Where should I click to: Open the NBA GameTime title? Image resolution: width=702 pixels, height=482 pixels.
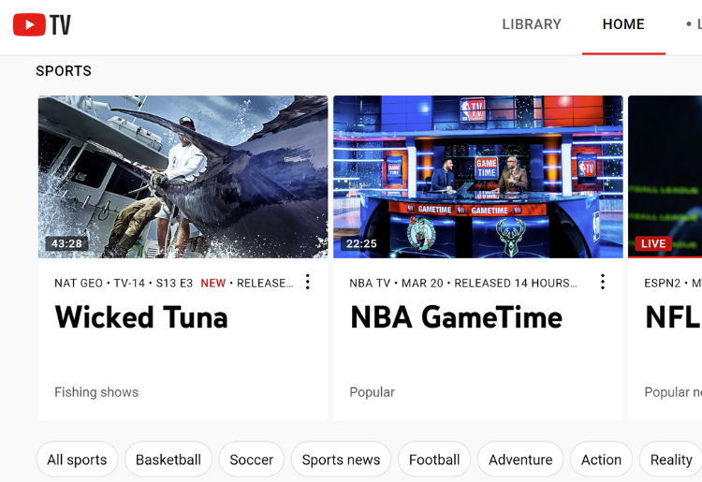point(456,317)
